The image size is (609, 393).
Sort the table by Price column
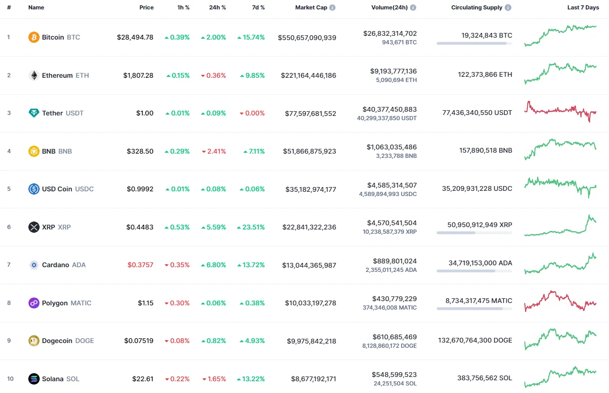(x=146, y=7)
